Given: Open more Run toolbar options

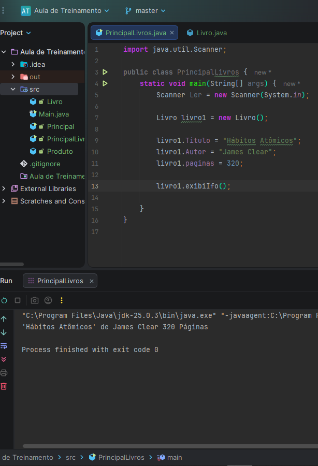Looking at the screenshot, I should [x=62, y=300].
